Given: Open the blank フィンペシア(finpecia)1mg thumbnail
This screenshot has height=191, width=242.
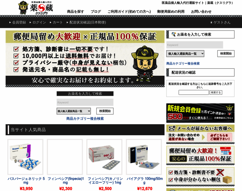Looking at the screenshot, I should (x=65, y=157).
